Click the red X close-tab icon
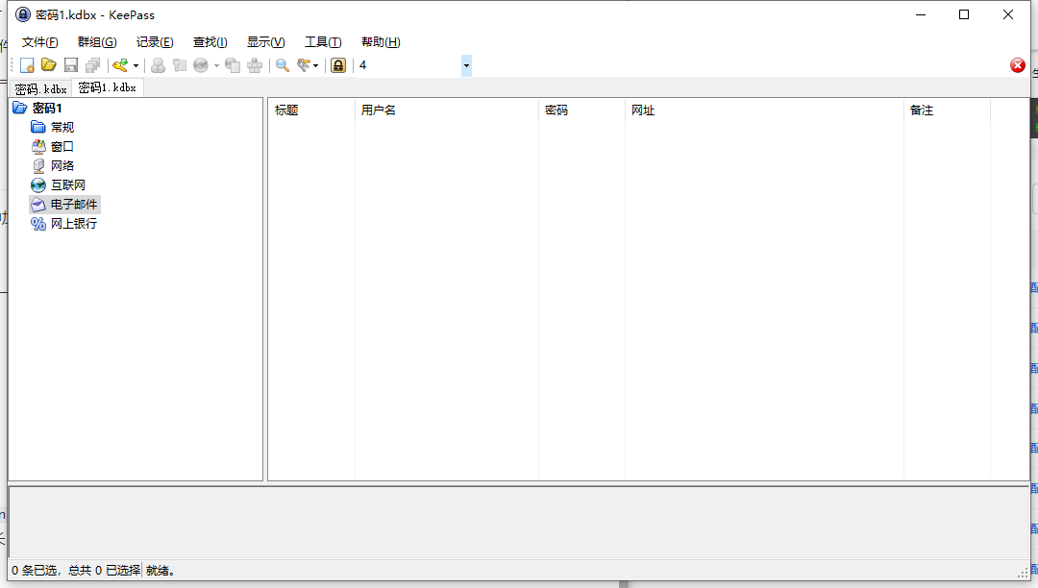1038x588 pixels. [x=1018, y=64]
